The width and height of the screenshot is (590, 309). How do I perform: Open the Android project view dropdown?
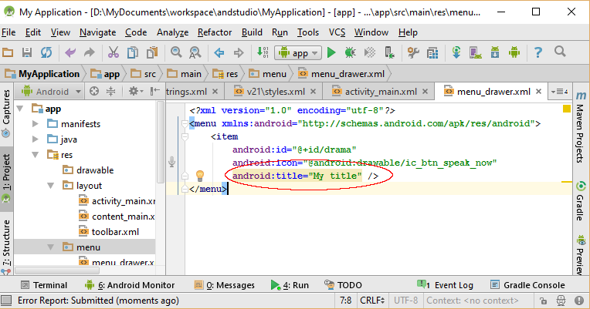[x=51, y=91]
